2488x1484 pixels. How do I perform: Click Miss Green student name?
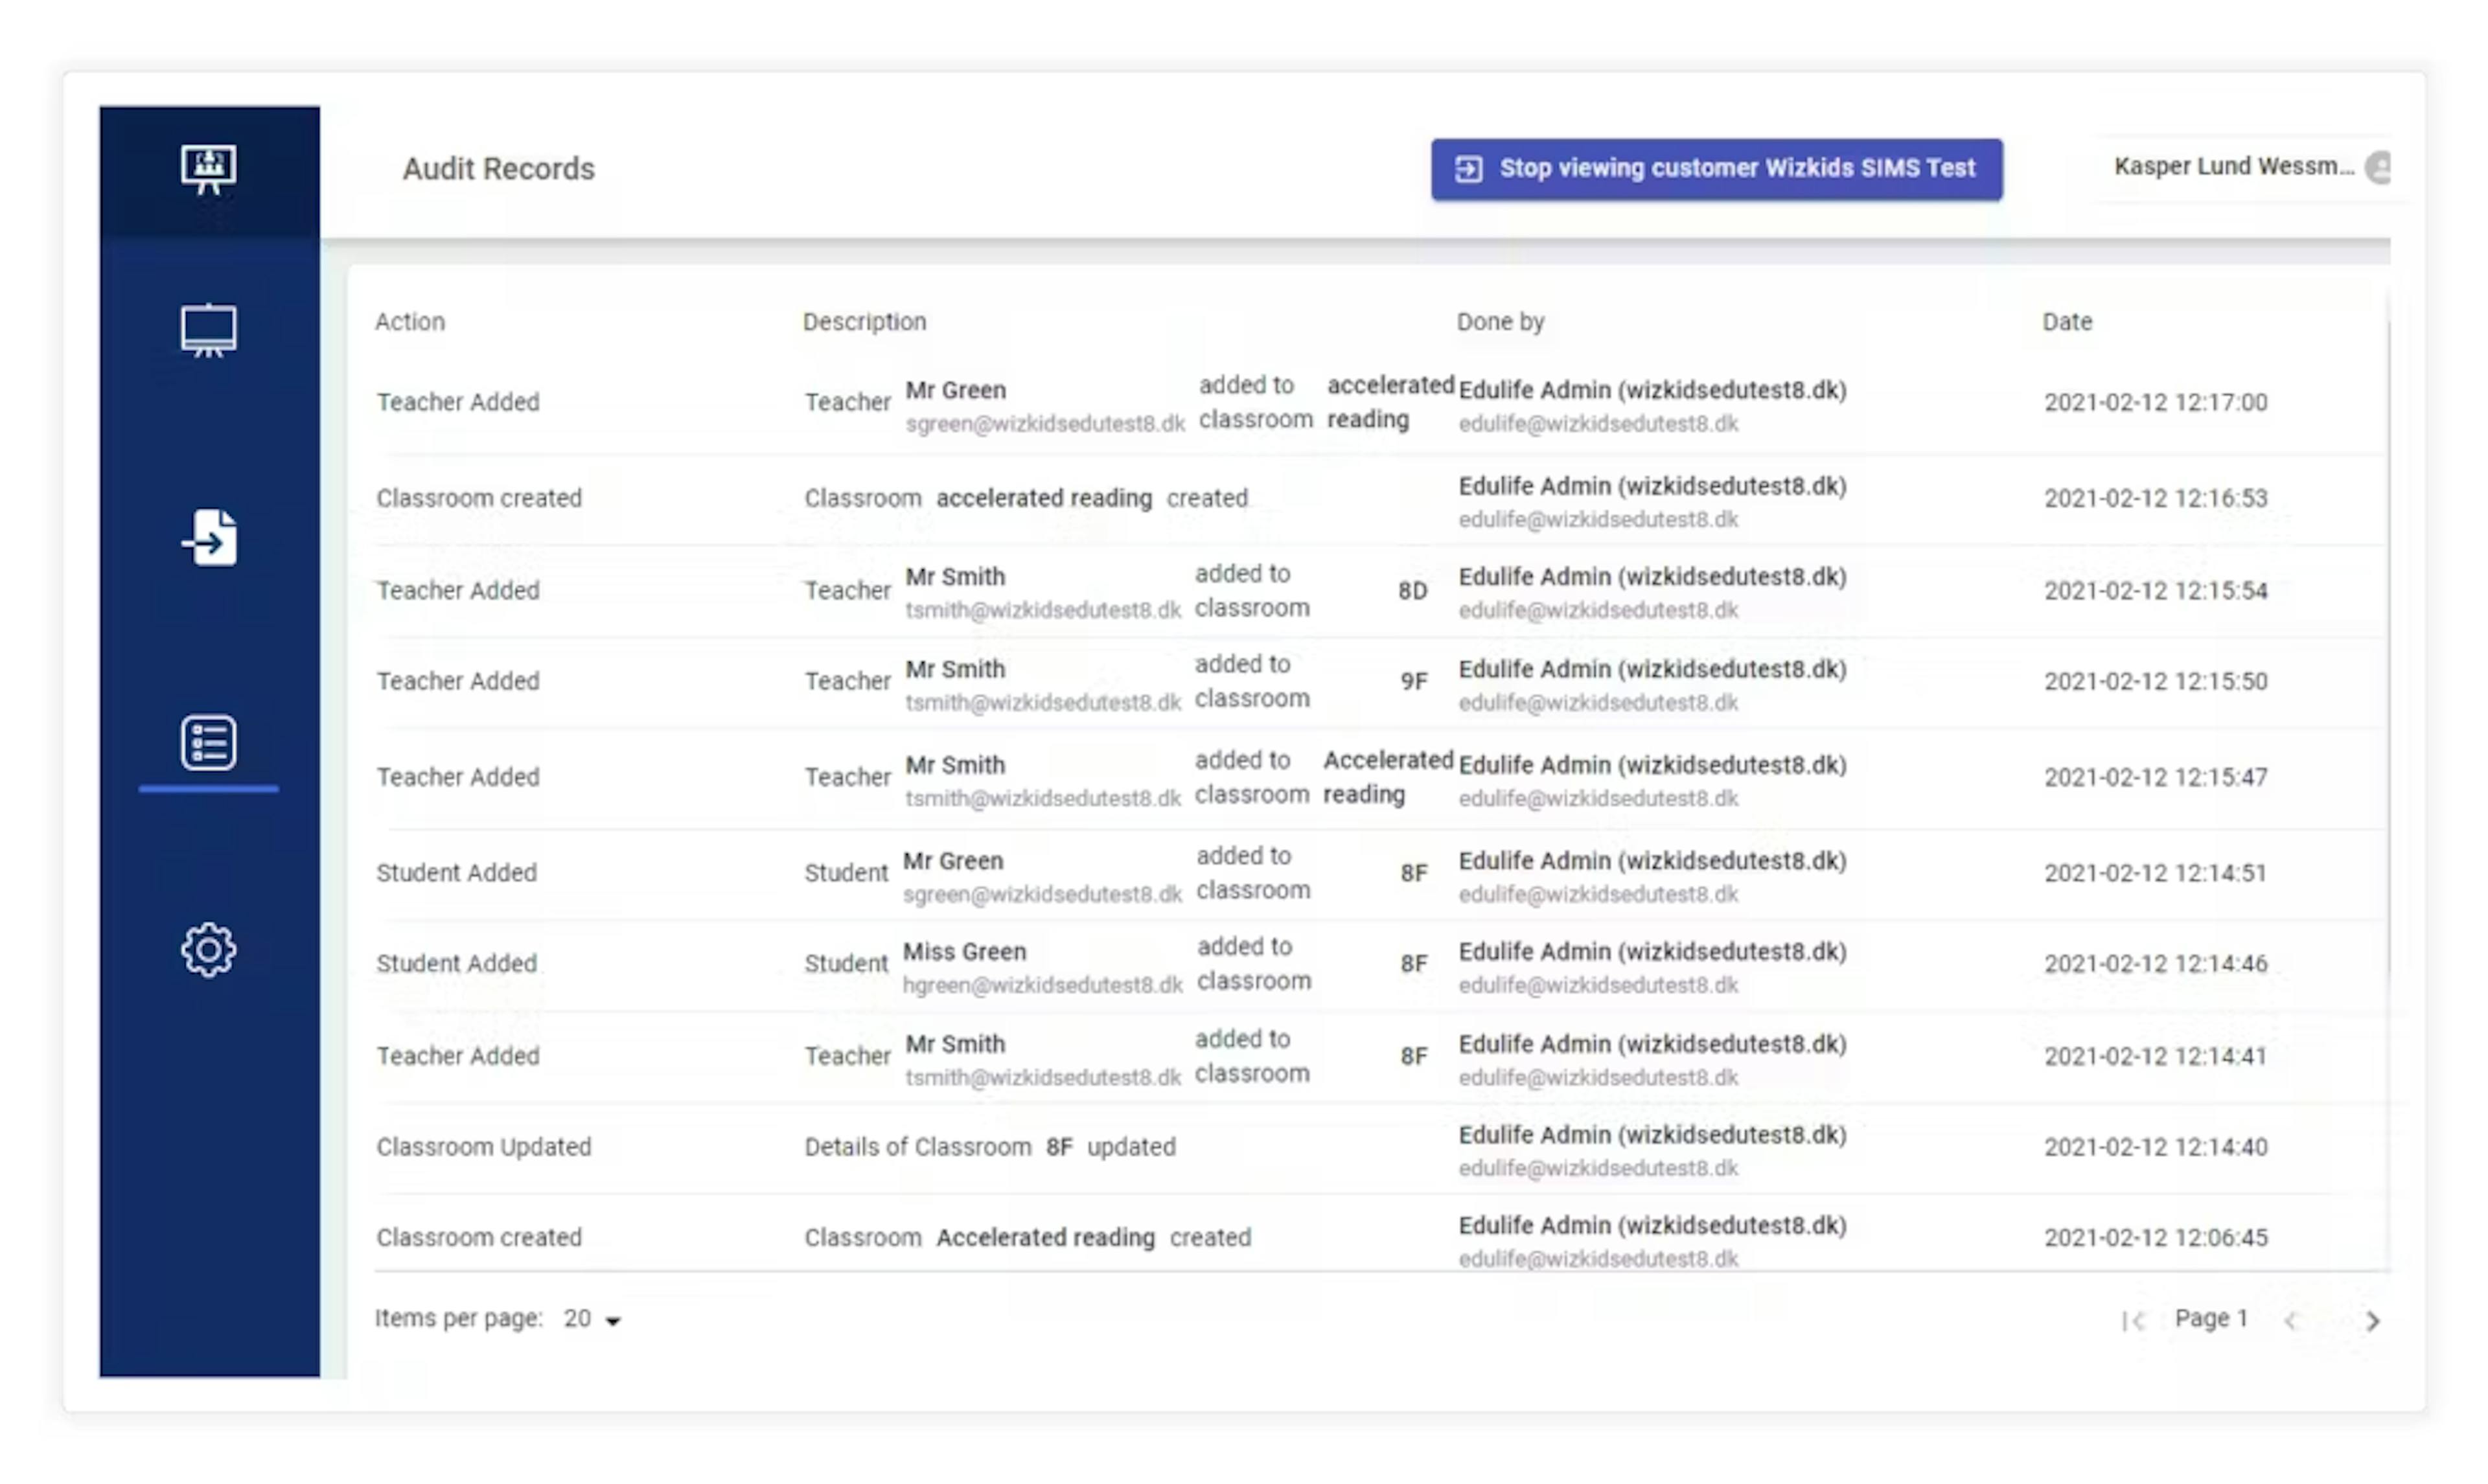point(964,952)
